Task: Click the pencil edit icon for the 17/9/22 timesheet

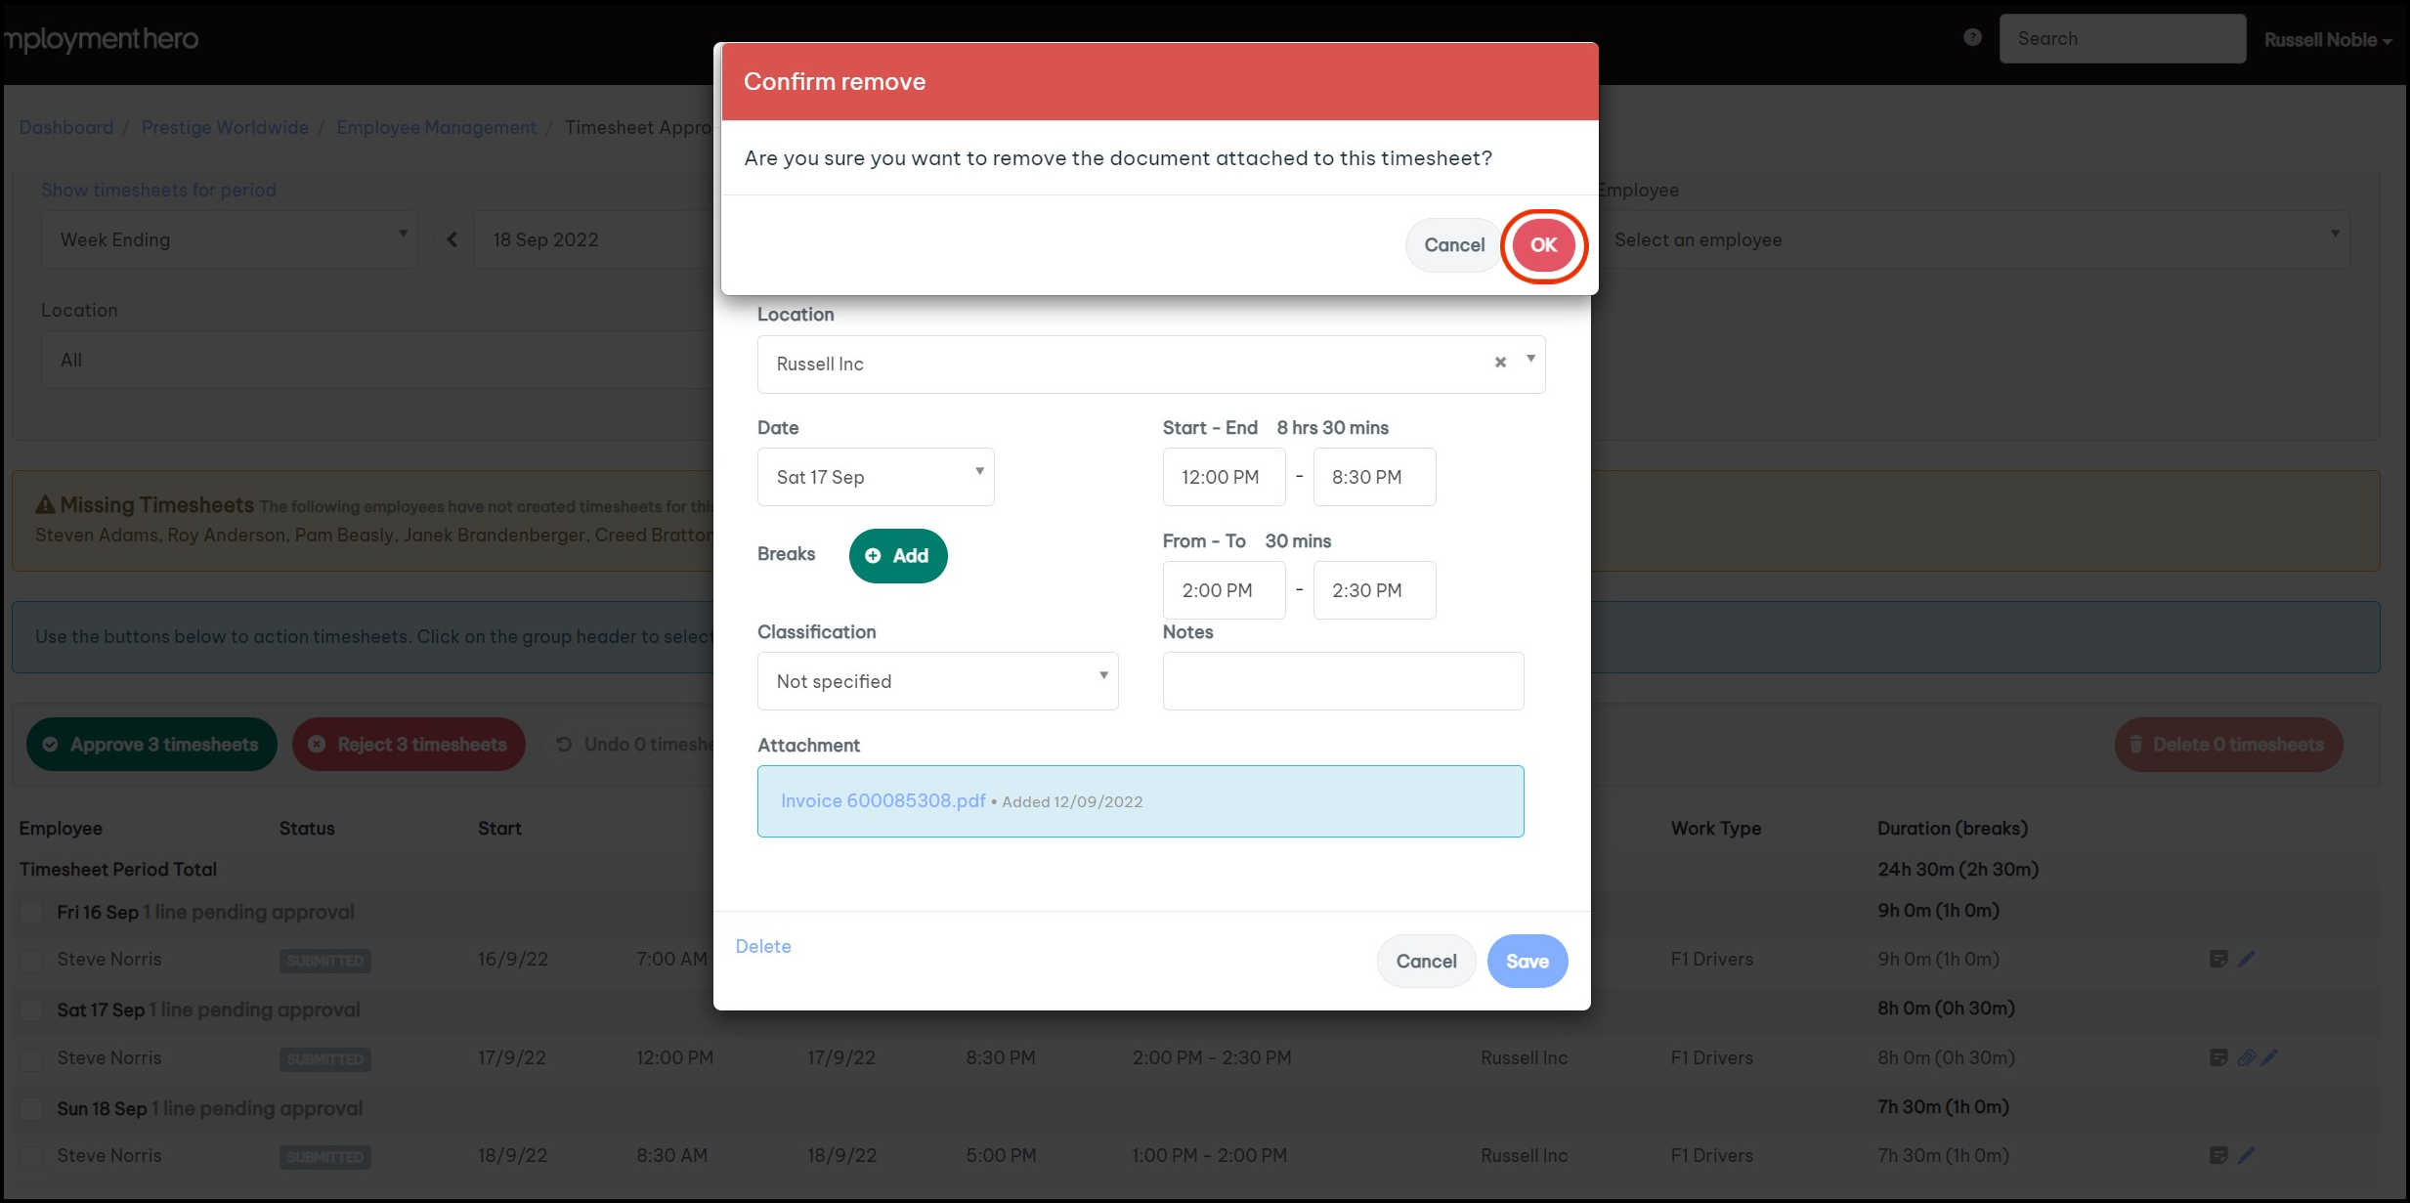Action: tap(2269, 1057)
